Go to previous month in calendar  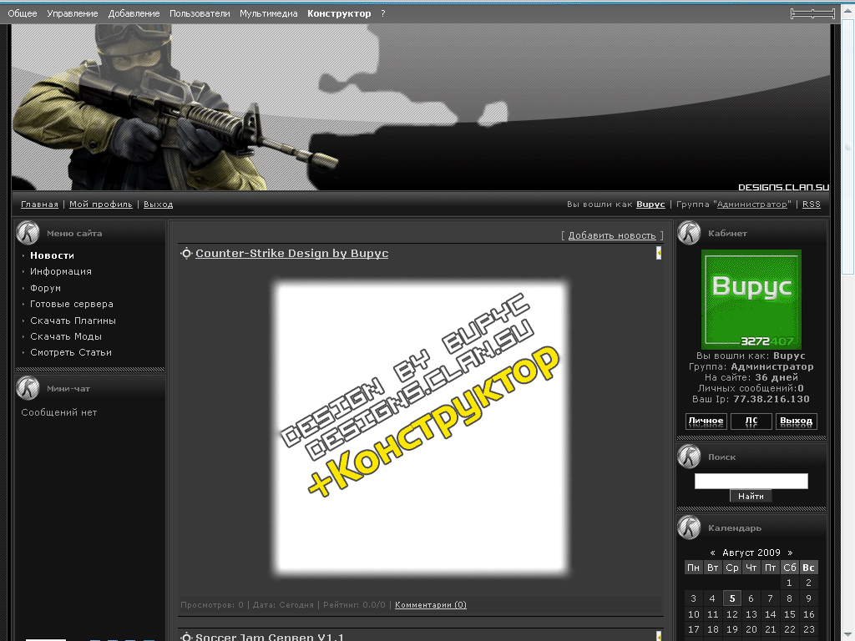(712, 553)
